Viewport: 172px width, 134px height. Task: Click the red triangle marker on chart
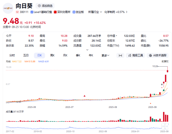pyautogui.click(x=84, y=96)
